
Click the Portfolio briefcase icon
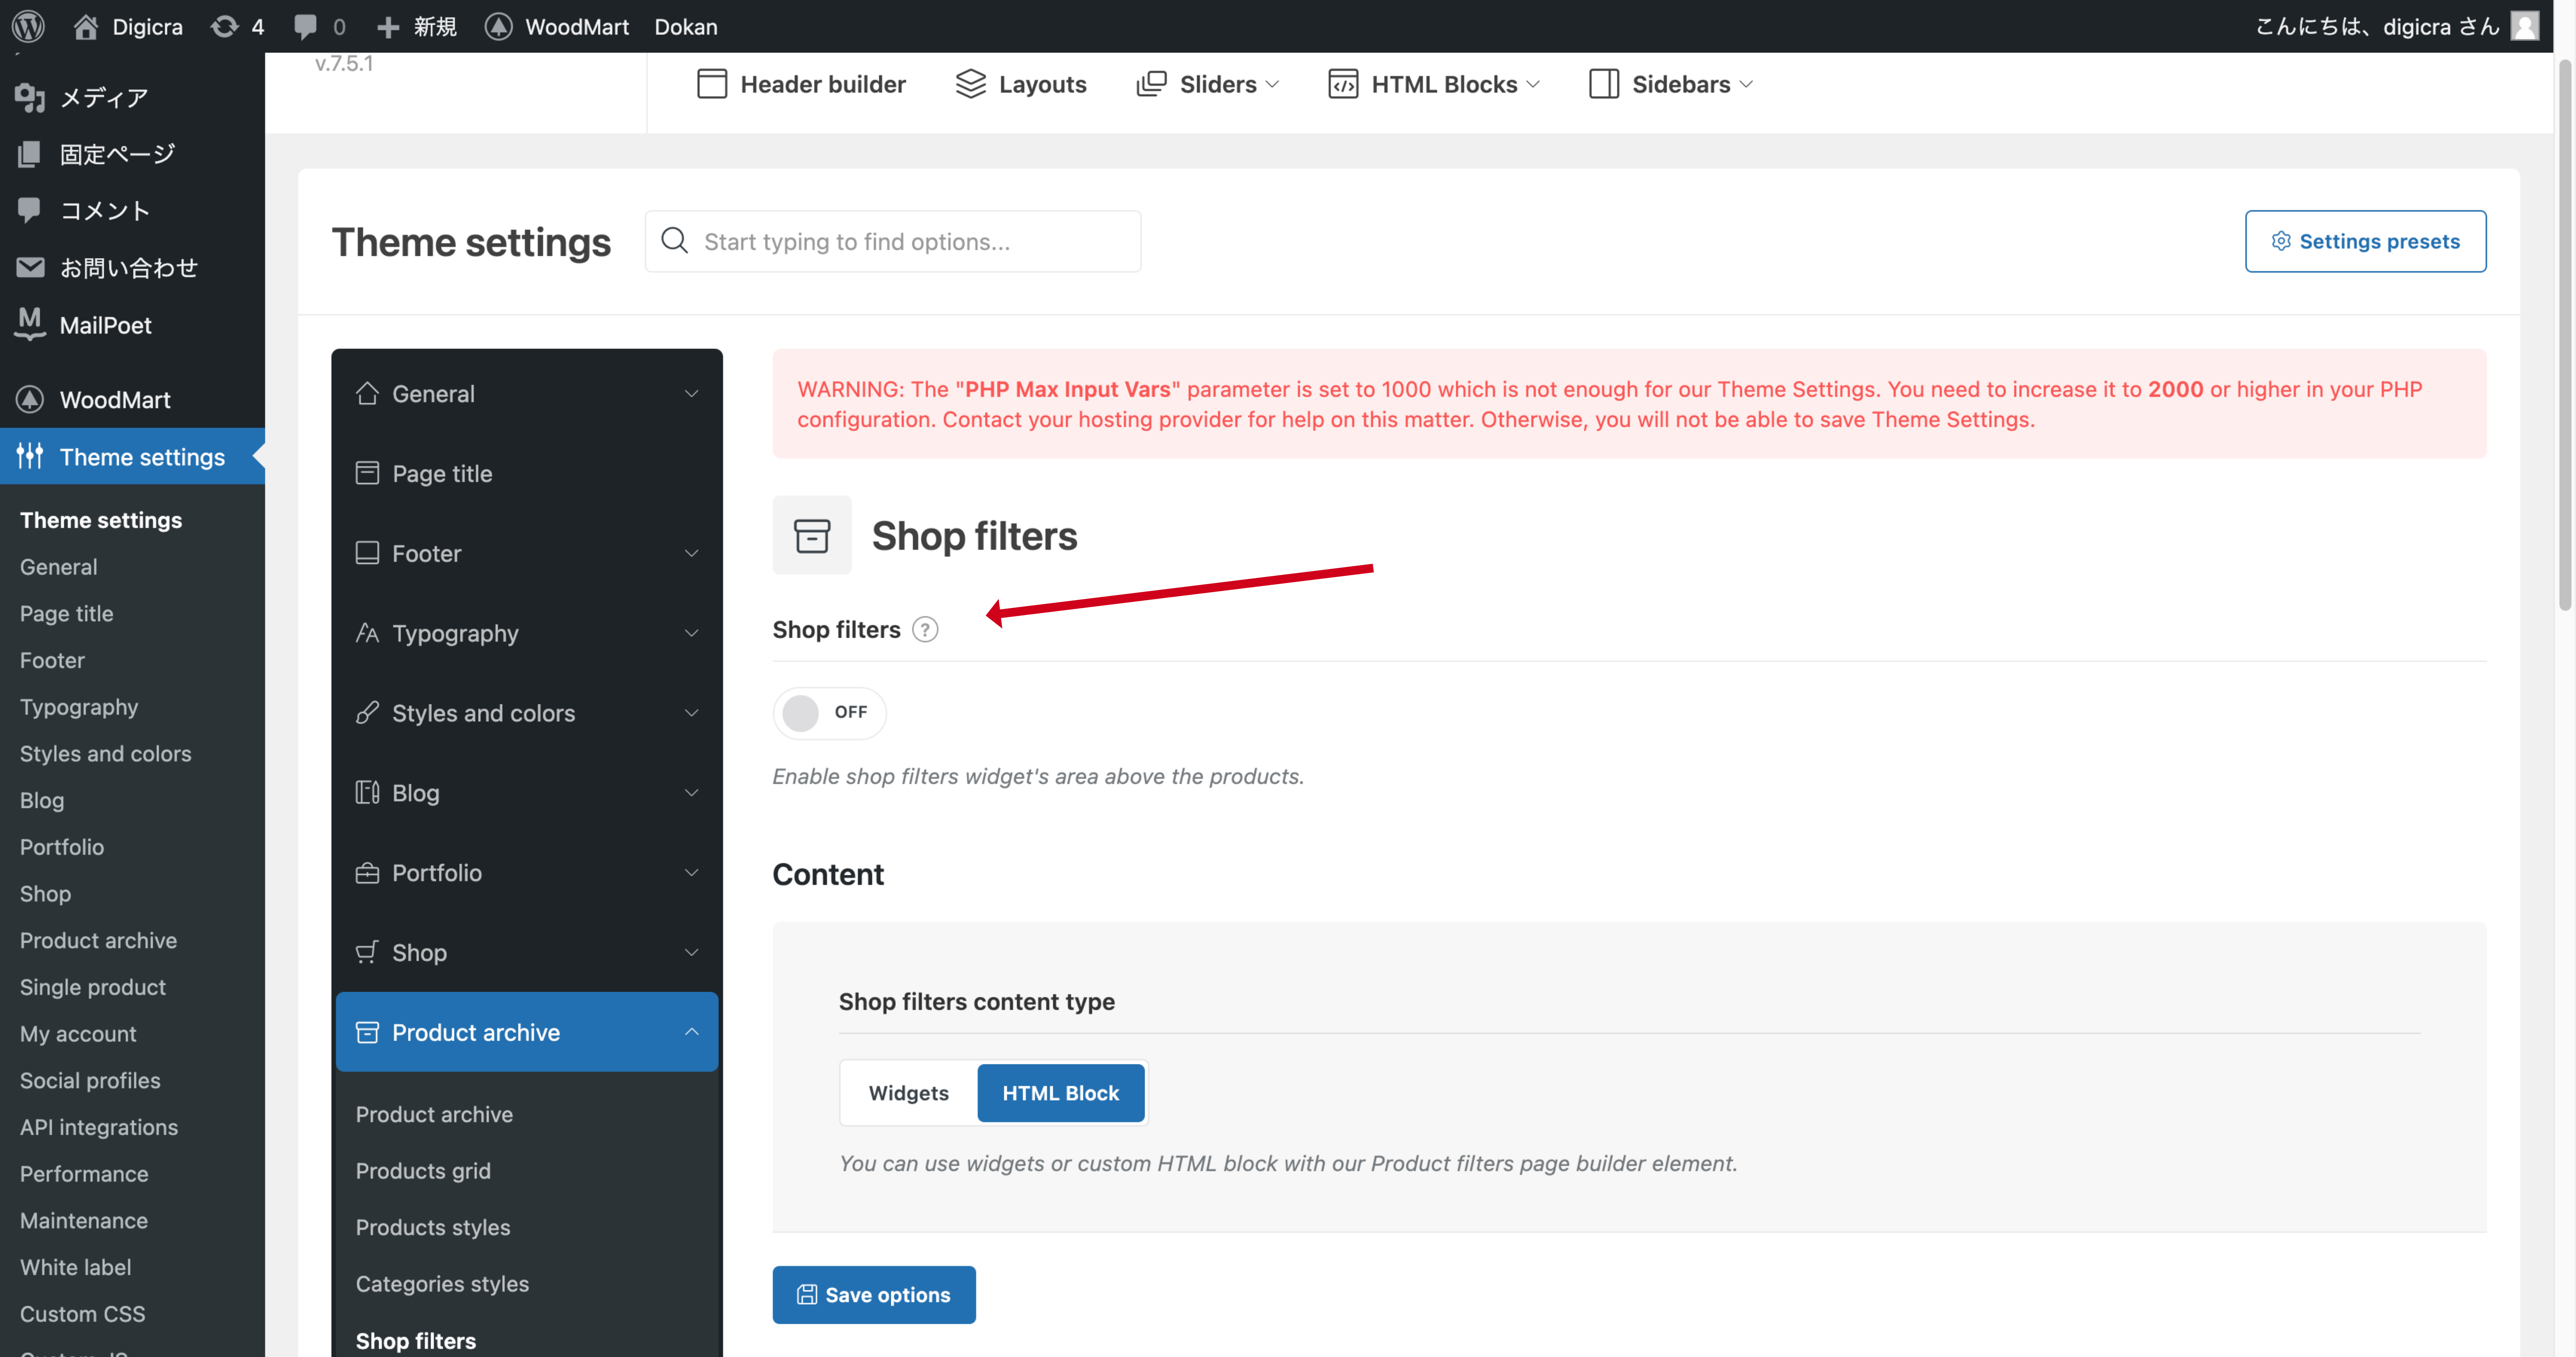coord(367,873)
